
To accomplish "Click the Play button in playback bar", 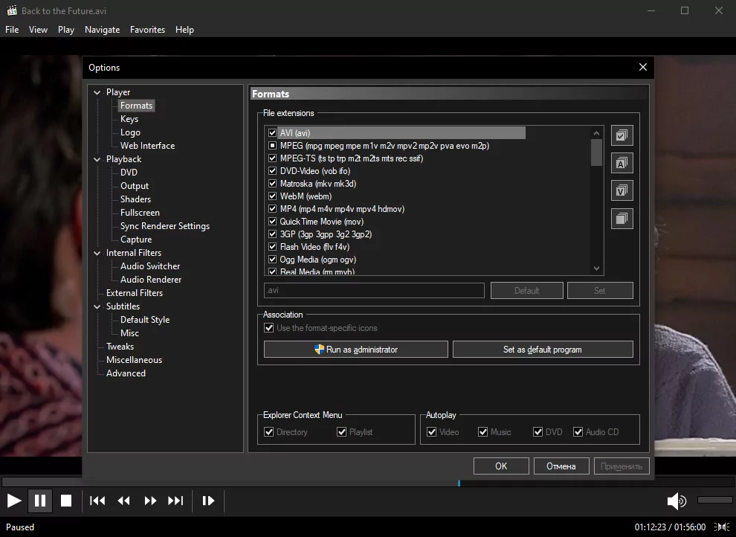I will (x=14, y=501).
